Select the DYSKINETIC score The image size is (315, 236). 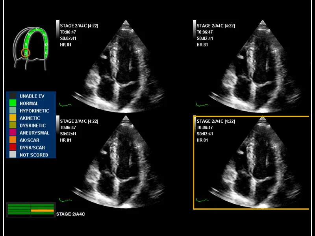[x=31, y=125]
